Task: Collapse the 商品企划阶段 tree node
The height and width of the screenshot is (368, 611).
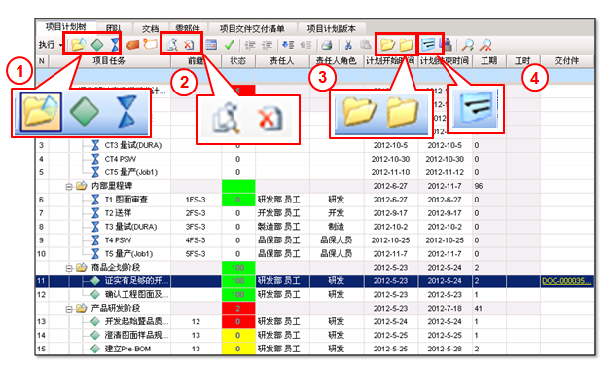Action: coord(69,268)
